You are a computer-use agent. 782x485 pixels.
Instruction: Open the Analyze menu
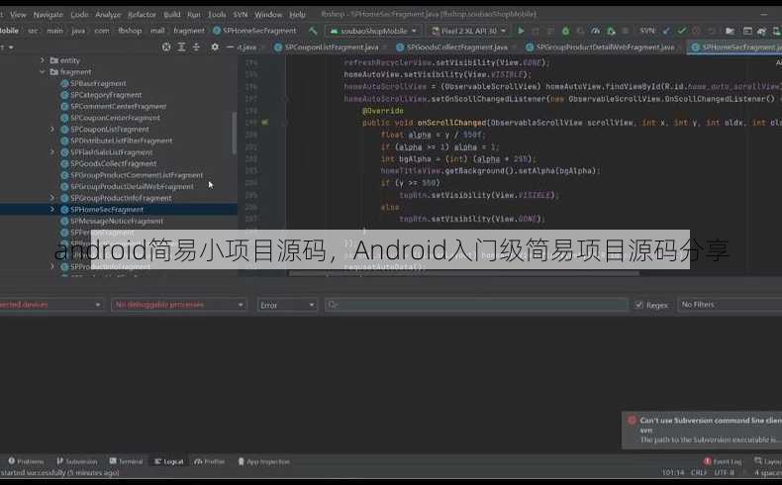tap(108, 15)
